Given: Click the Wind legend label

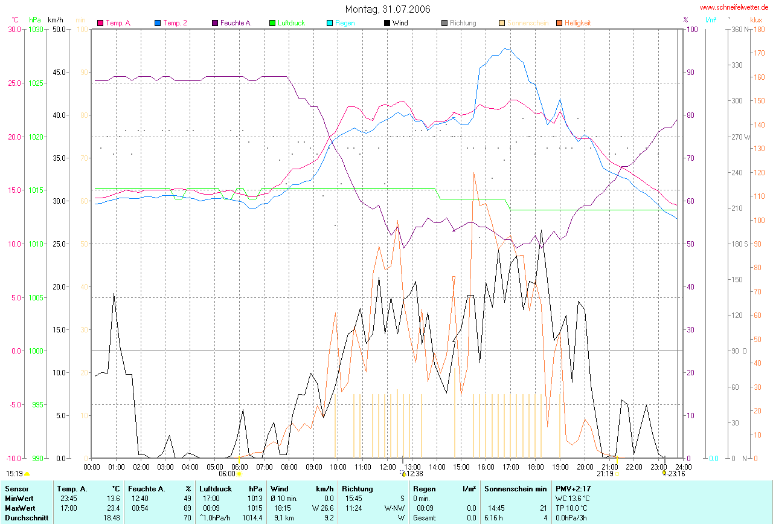Looking at the screenshot, I should pos(400,23).
